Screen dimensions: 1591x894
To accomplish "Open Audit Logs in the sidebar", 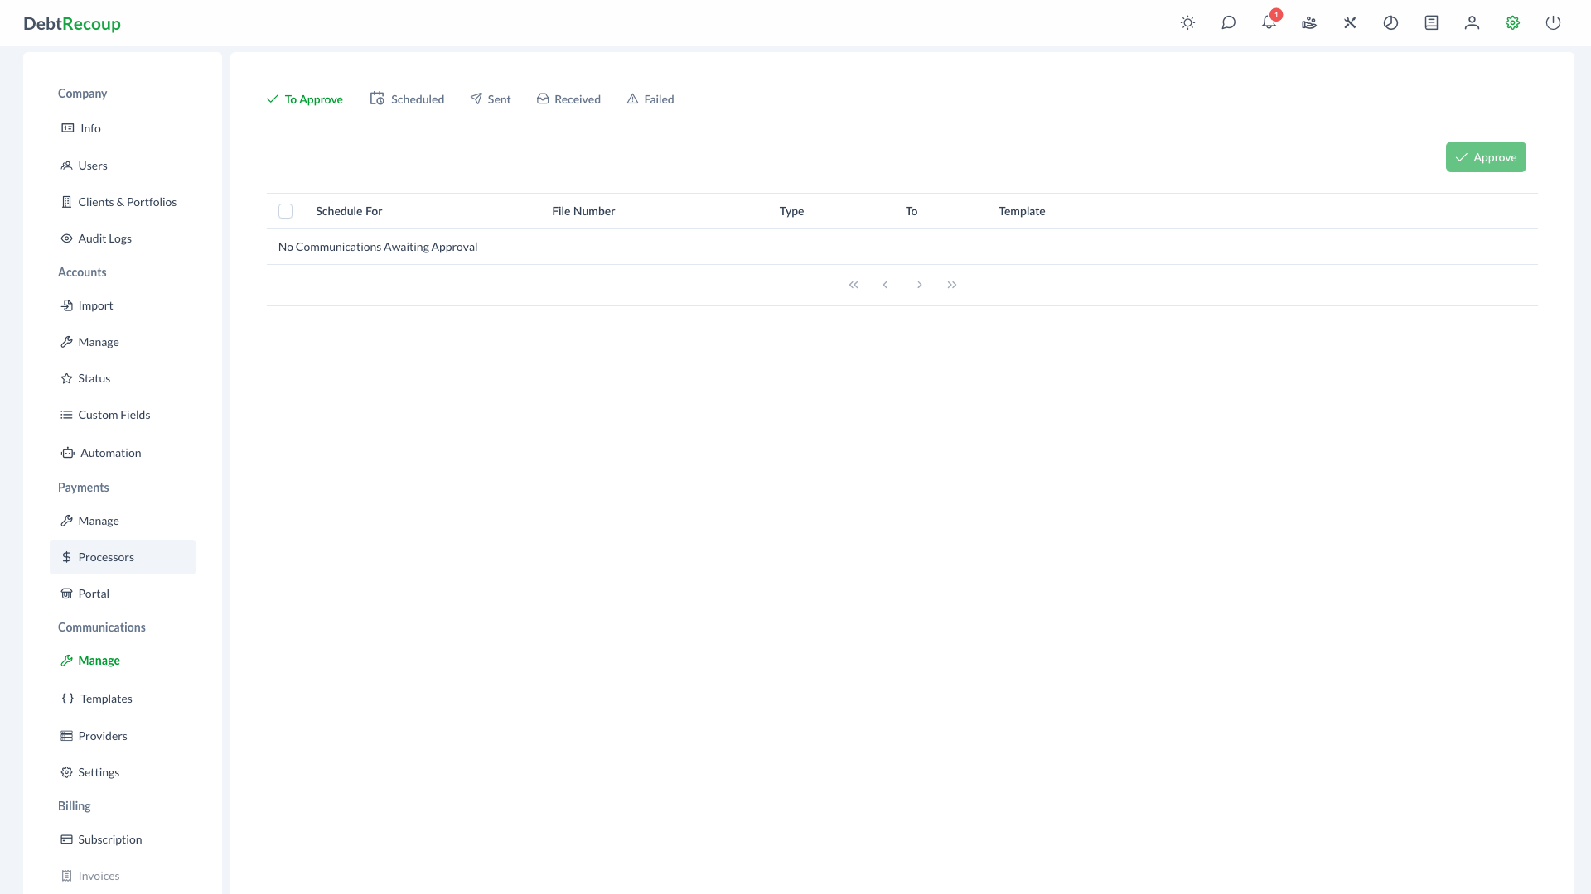I will [x=104, y=238].
